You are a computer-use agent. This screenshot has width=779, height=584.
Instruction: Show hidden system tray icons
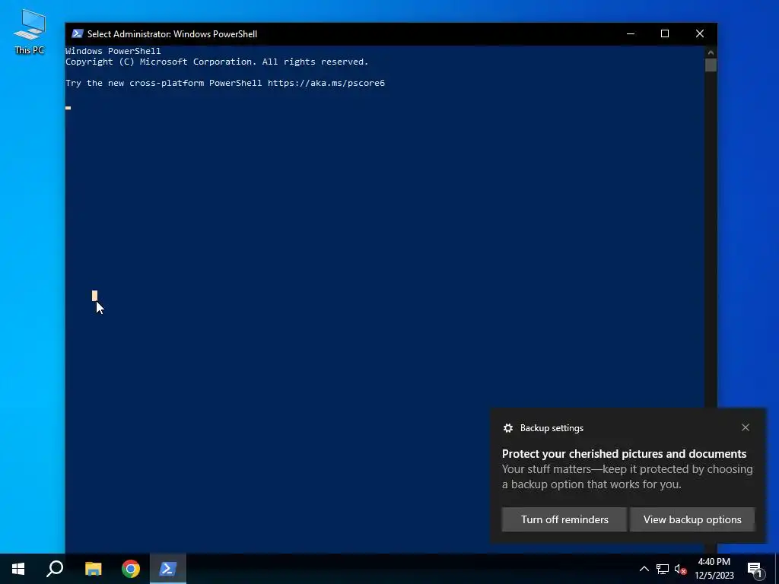tap(644, 569)
